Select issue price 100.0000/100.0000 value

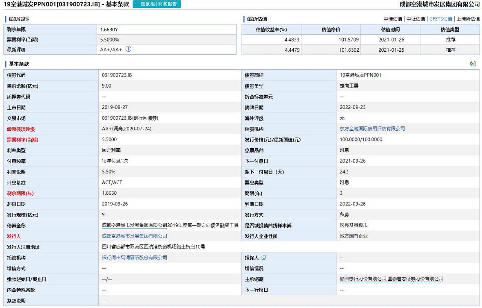[361, 139]
